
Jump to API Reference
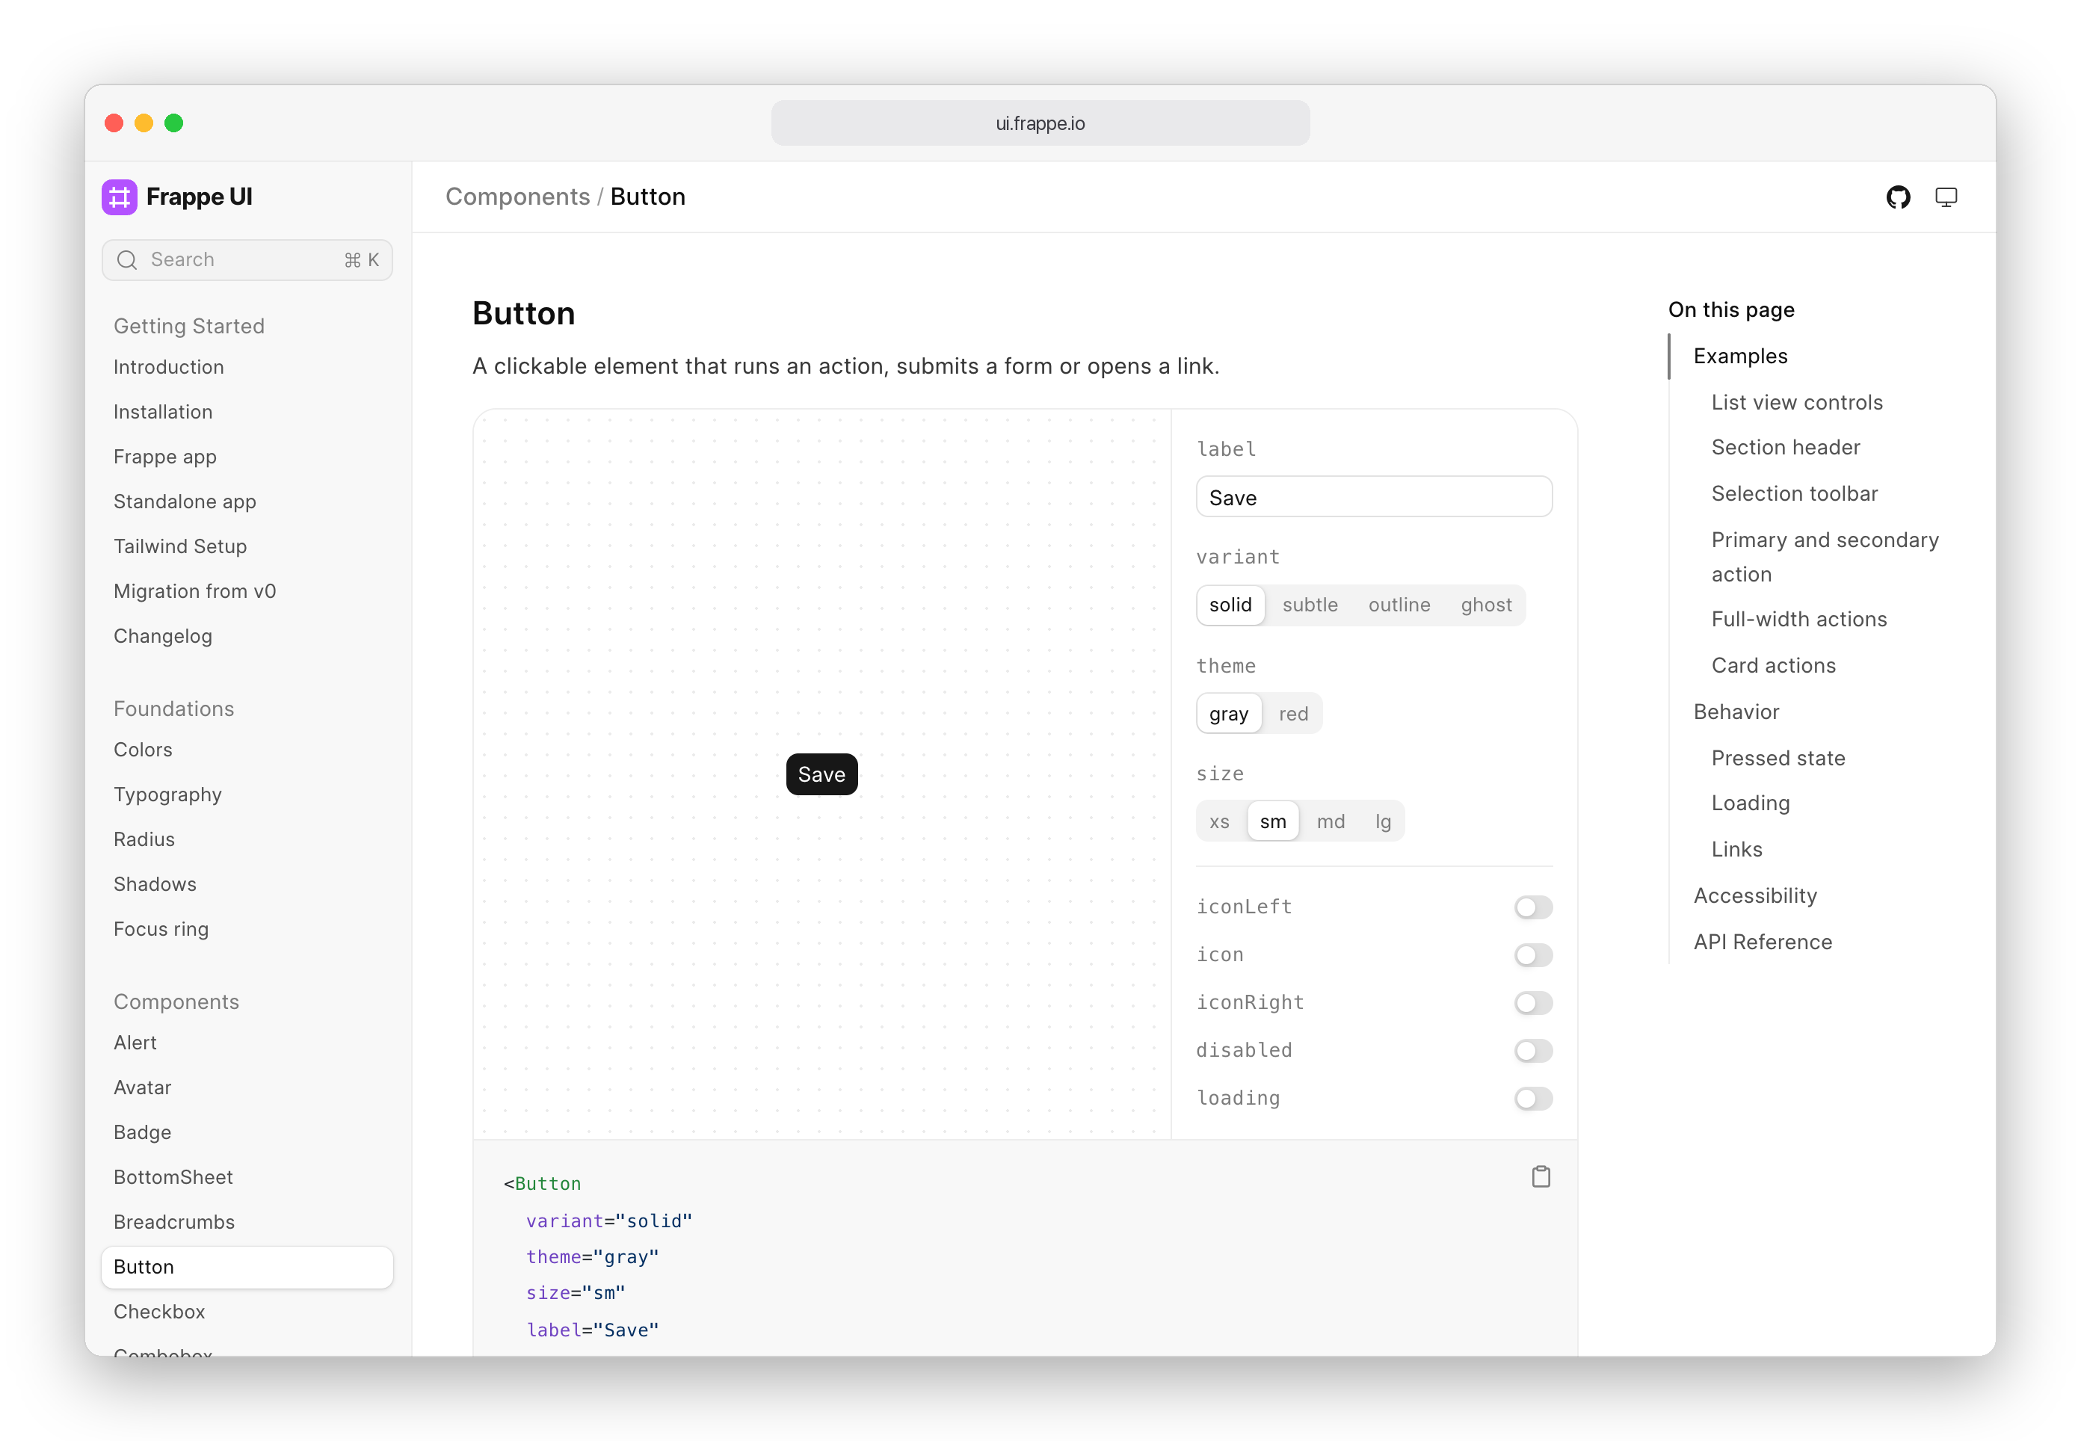(1763, 942)
